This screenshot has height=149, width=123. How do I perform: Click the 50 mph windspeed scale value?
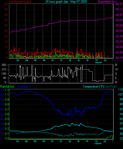(6, 4)
